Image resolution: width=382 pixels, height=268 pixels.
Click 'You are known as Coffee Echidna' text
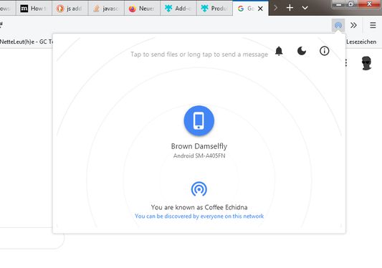pos(199,207)
